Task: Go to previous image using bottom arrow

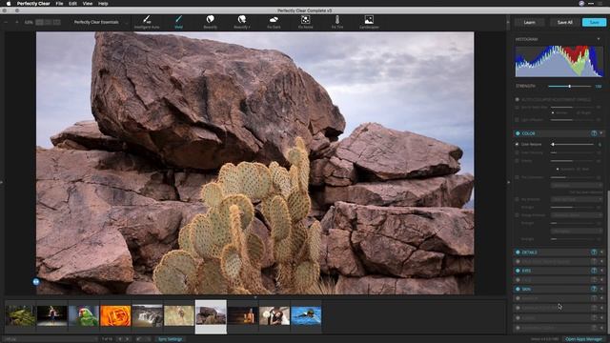Action: (x=120, y=339)
